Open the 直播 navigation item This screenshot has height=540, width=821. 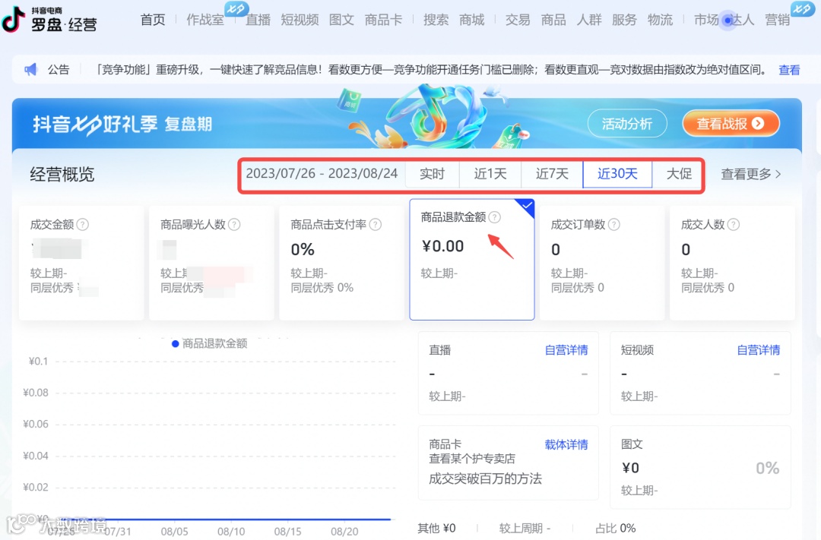point(258,20)
